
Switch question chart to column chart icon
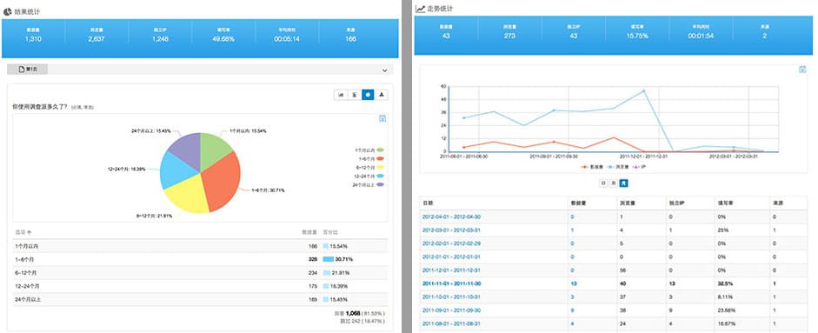pos(341,95)
